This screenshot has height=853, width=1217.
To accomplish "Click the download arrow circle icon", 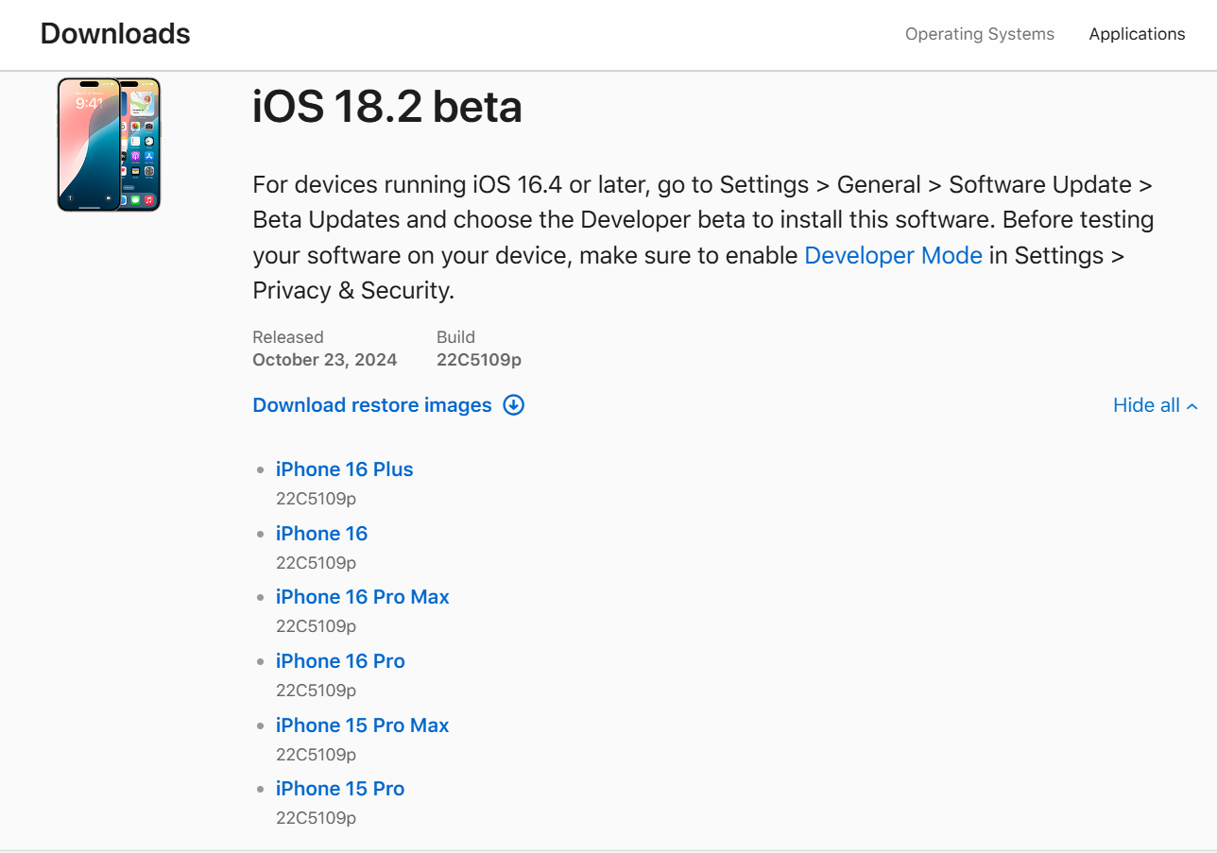I will point(514,405).
